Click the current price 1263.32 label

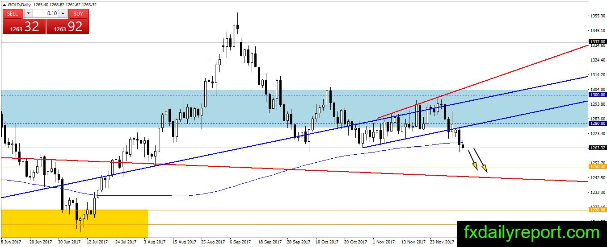point(597,148)
